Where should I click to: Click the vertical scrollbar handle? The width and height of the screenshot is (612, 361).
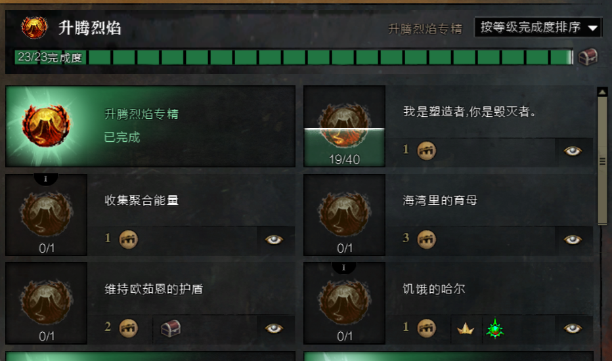click(x=602, y=160)
